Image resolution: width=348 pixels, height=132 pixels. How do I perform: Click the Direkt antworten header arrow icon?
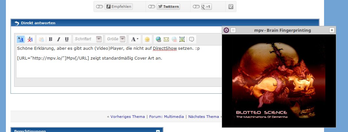pyautogui.click(x=17, y=23)
